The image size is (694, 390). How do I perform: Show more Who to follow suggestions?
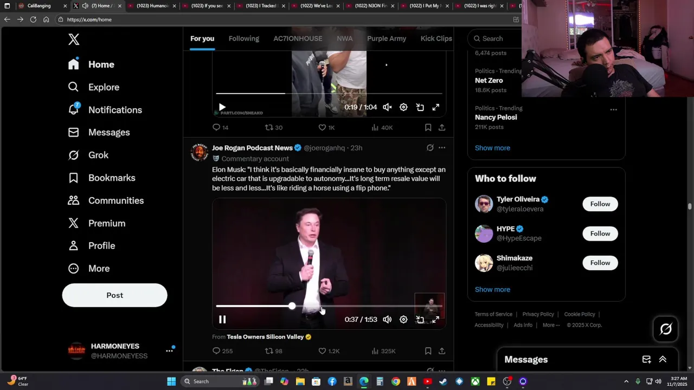pos(492,289)
